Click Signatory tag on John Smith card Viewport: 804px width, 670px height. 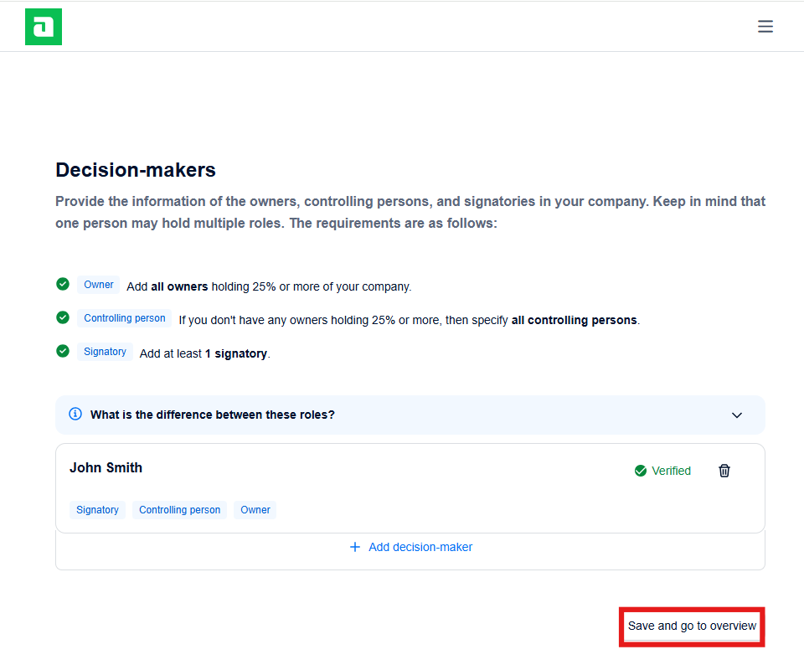[97, 510]
